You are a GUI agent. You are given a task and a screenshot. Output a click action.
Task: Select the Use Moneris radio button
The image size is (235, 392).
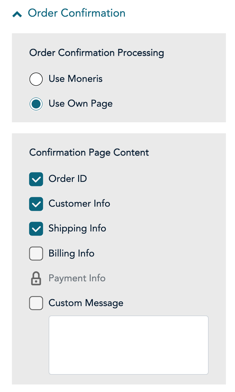point(36,79)
